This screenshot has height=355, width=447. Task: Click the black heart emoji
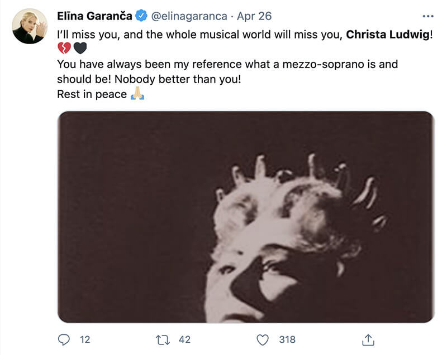point(80,49)
